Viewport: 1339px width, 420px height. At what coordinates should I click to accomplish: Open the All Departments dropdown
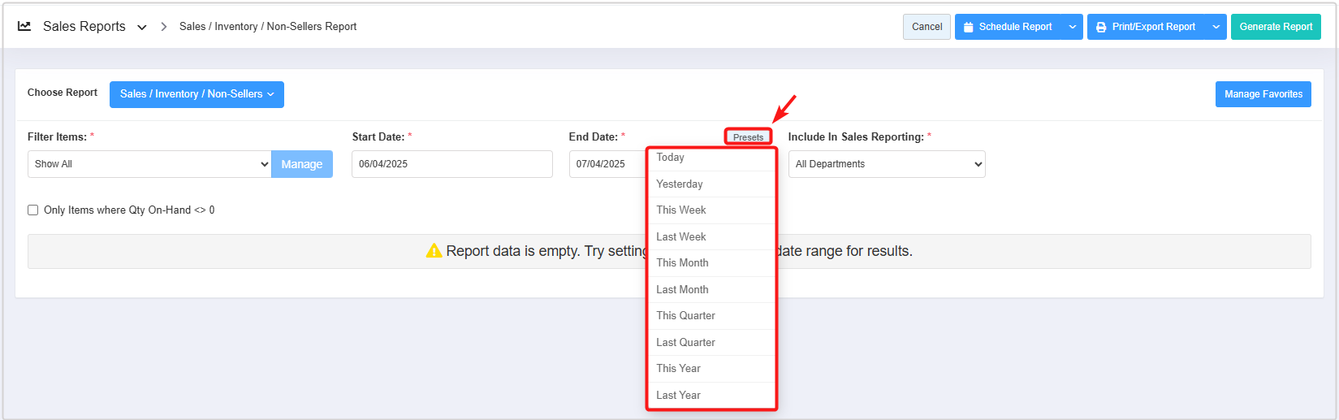pos(886,164)
